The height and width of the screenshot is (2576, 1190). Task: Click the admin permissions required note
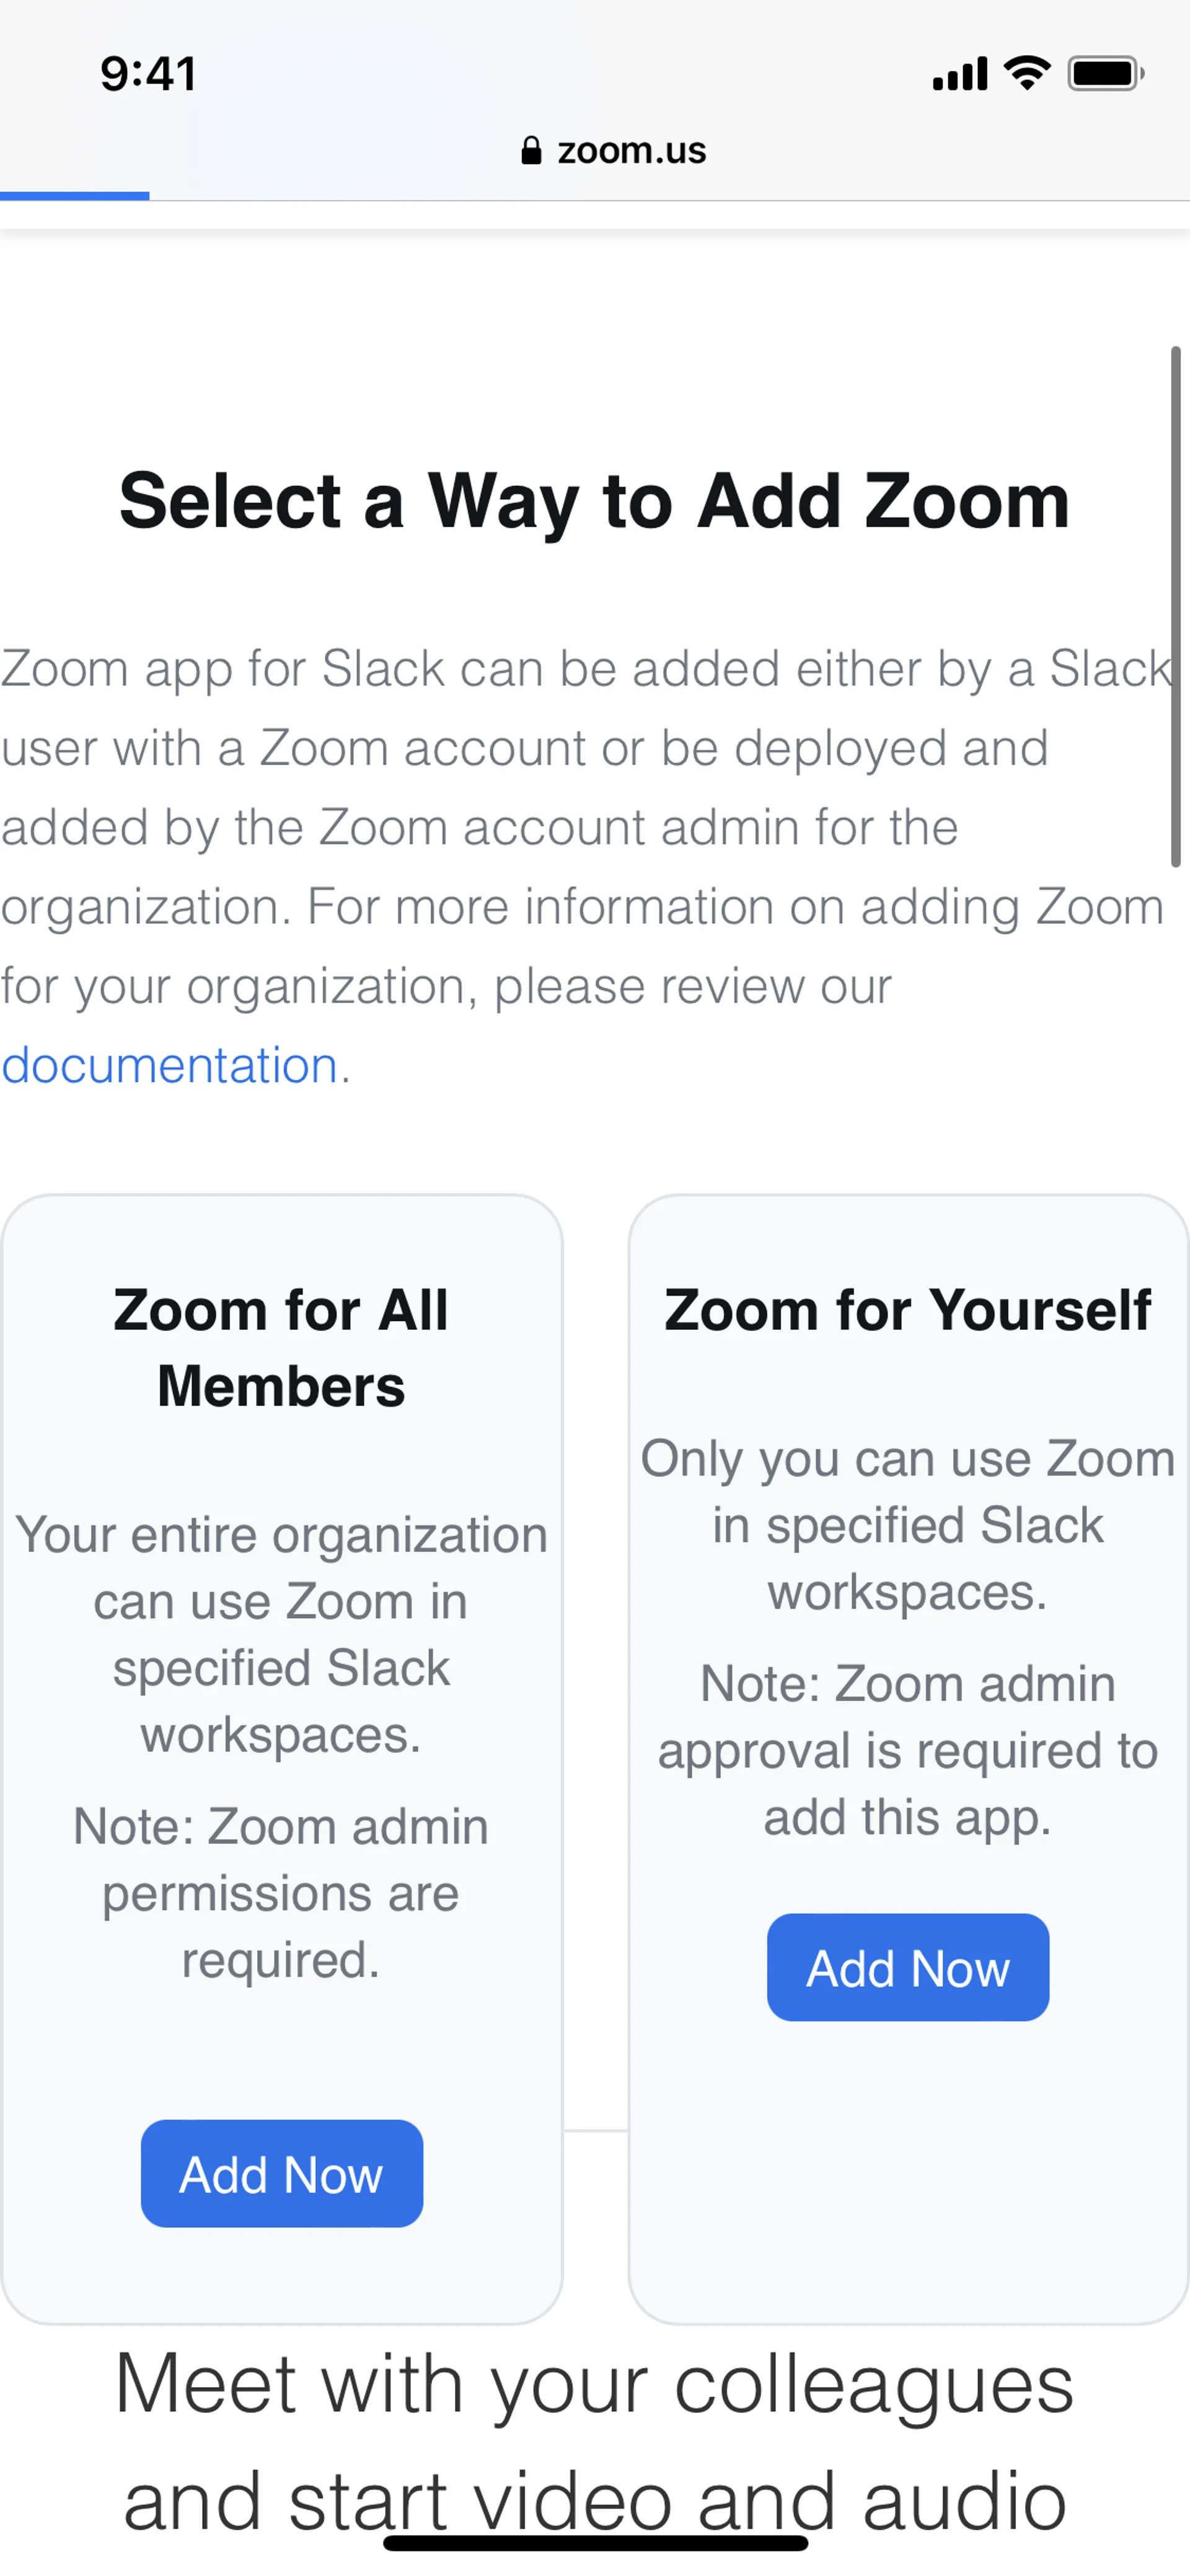click(281, 1893)
